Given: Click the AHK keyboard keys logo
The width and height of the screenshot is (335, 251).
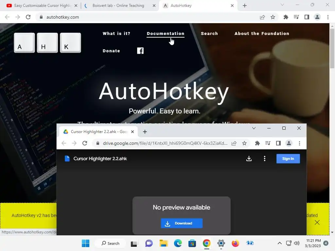Looking at the screenshot, I should [x=47, y=43].
